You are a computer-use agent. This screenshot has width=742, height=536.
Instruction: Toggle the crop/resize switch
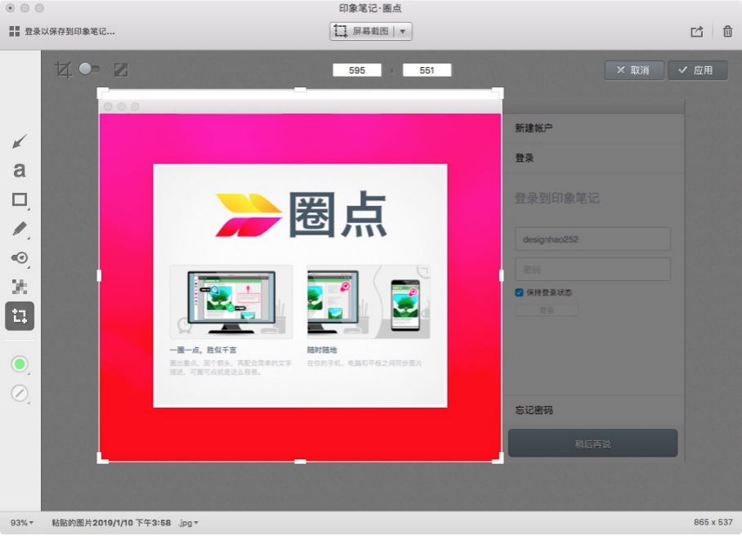click(89, 69)
